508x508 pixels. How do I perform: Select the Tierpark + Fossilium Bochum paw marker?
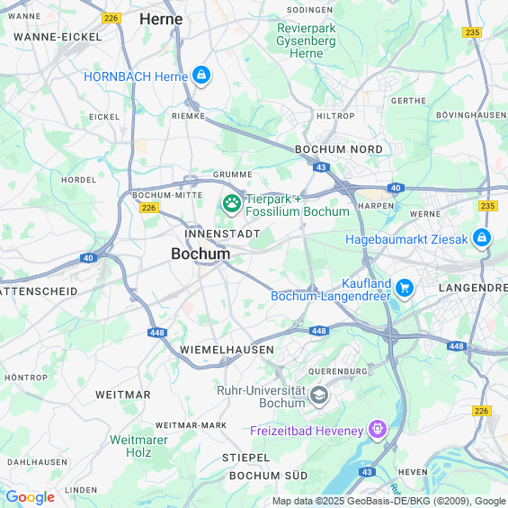click(x=232, y=204)
